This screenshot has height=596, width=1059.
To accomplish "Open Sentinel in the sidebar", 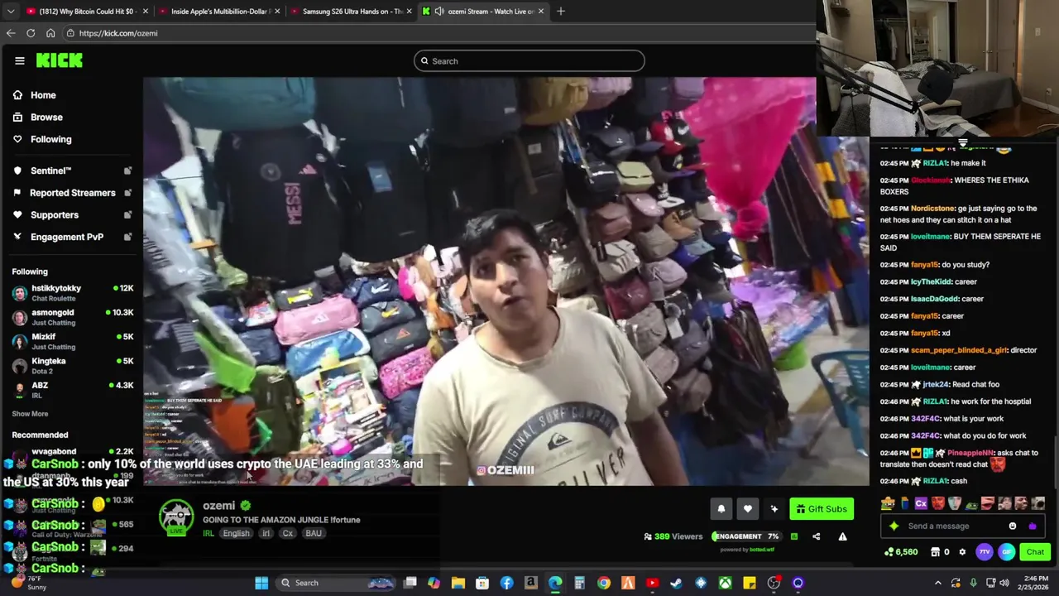I will pos(50,171).
